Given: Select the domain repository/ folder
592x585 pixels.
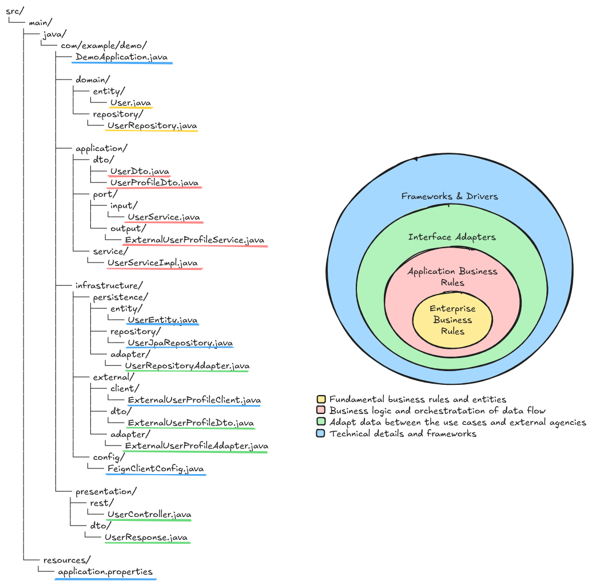Looking at the screenshot, I should 118,114.
